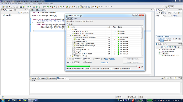Screen dimensions: 183x102
Task: Click the Open Type icon in toolbar
Action: click(67, 7)
